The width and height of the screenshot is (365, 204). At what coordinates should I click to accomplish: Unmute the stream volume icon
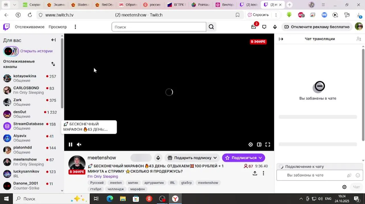pos(79,144)
